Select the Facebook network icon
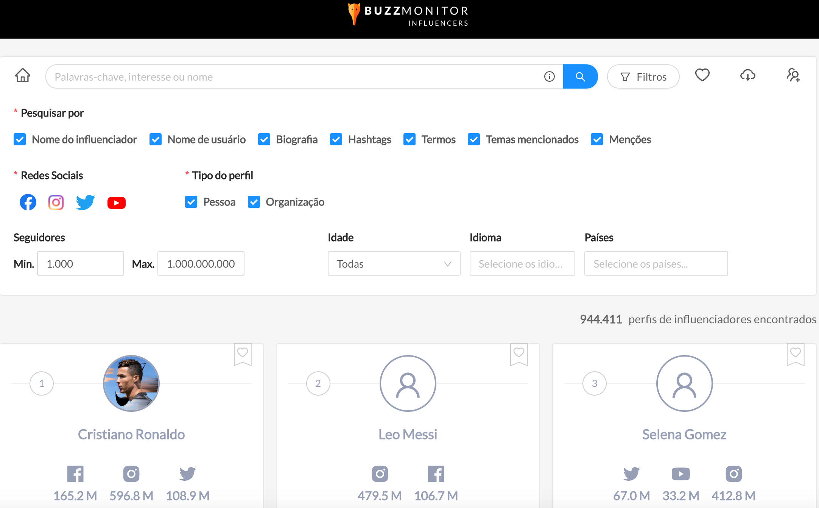This screenshot has width=819, height=508. [28, 203]
